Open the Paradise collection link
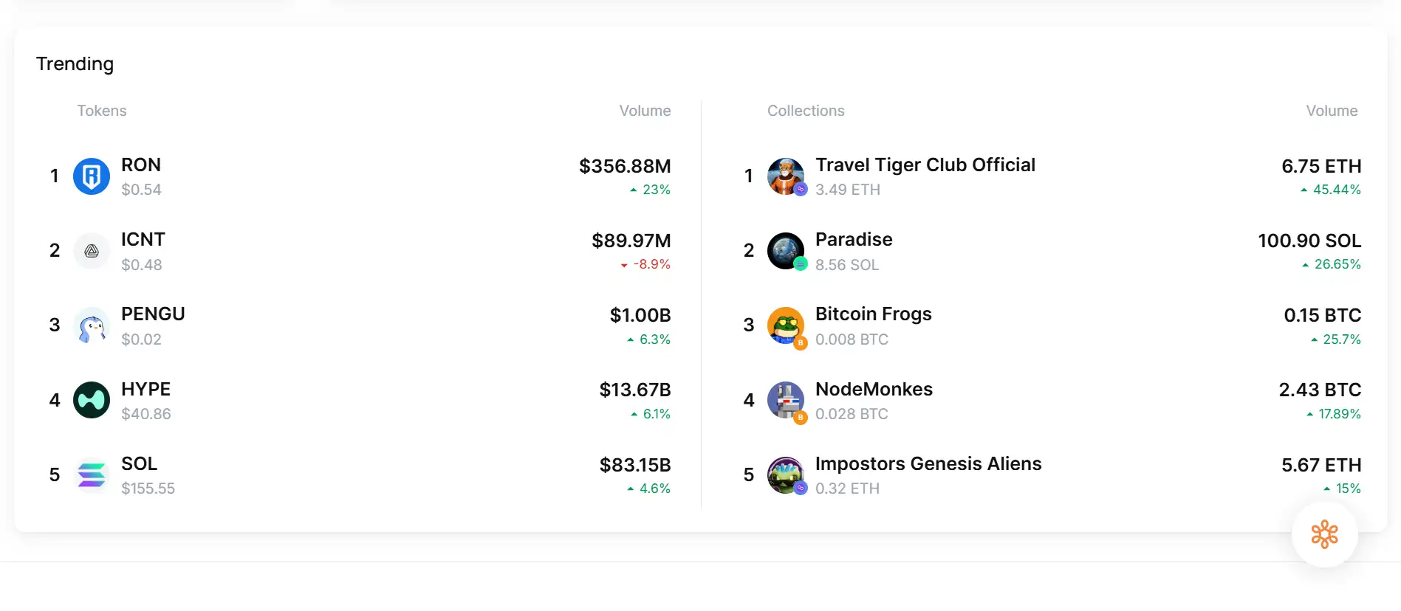Screen dimensions: 1401x611 coord(854,239)
